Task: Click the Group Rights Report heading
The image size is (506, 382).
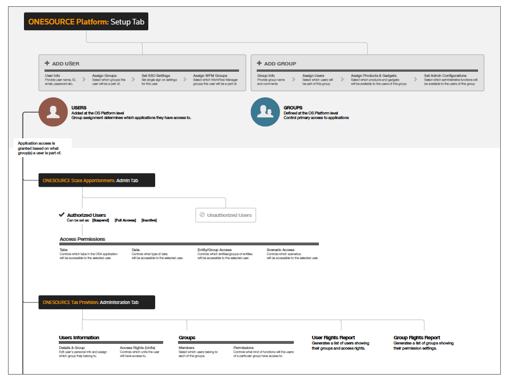Action: click(x=416, y=338)
